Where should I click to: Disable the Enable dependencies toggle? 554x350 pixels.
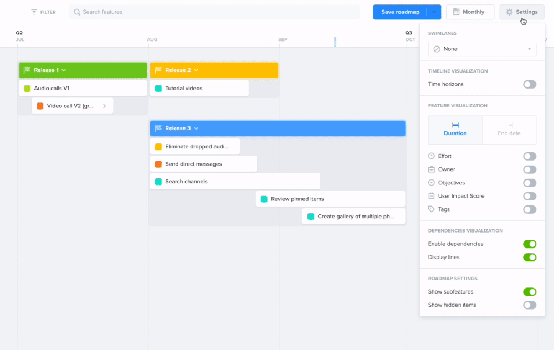530,244
